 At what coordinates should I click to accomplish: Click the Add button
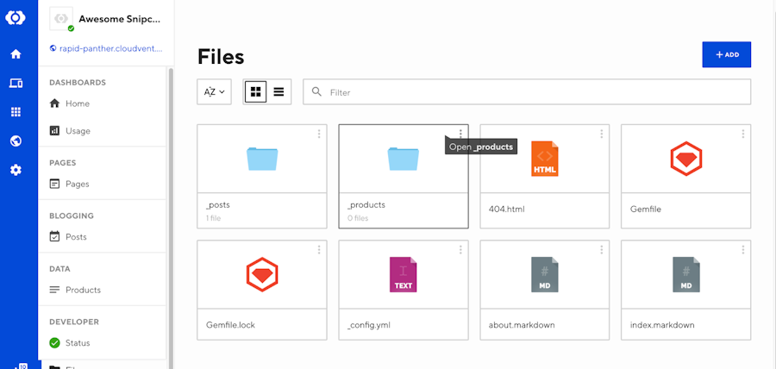pyautogui.click(x=726, y=54)
